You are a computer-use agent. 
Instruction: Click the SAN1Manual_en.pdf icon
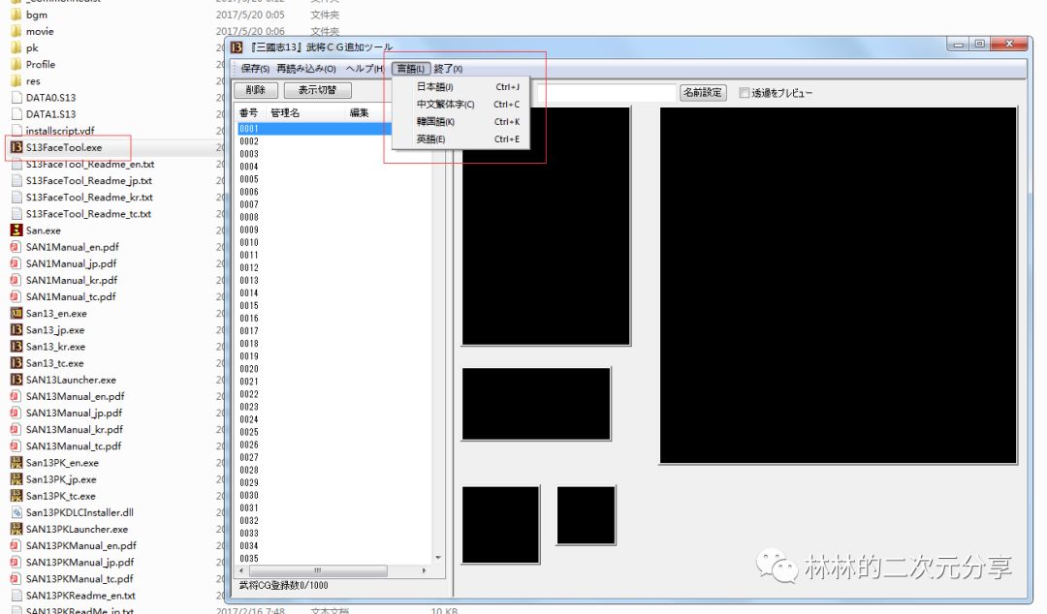point(16,247)
